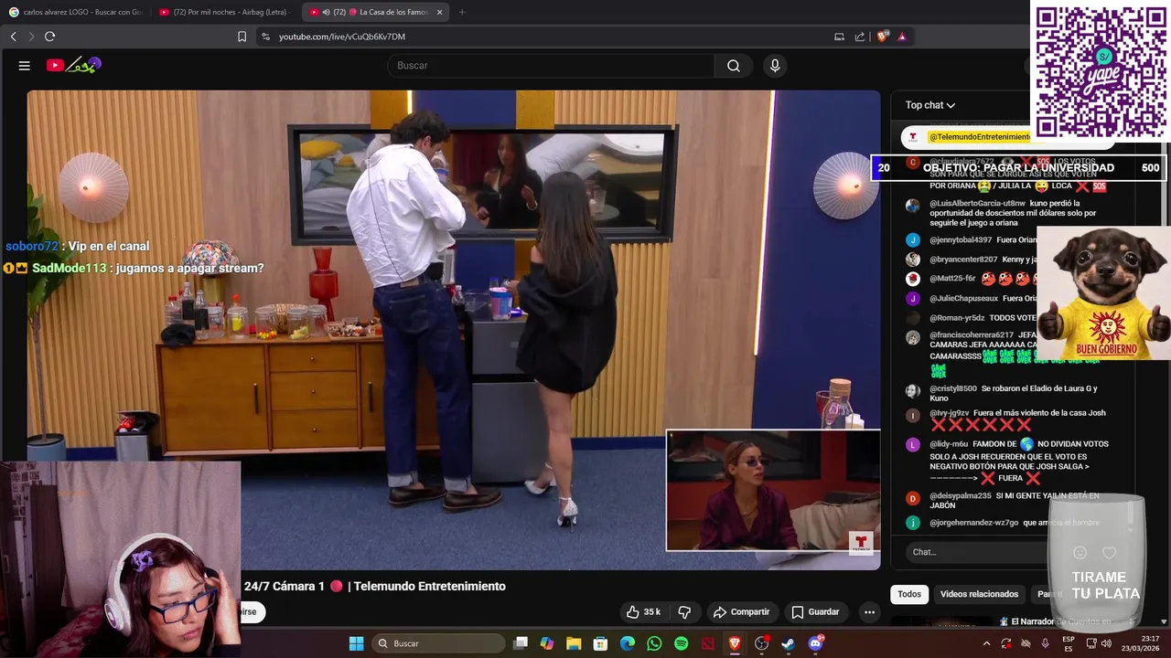Click the live video player area
The image size is (1171, 658).
tap(454, 329)
